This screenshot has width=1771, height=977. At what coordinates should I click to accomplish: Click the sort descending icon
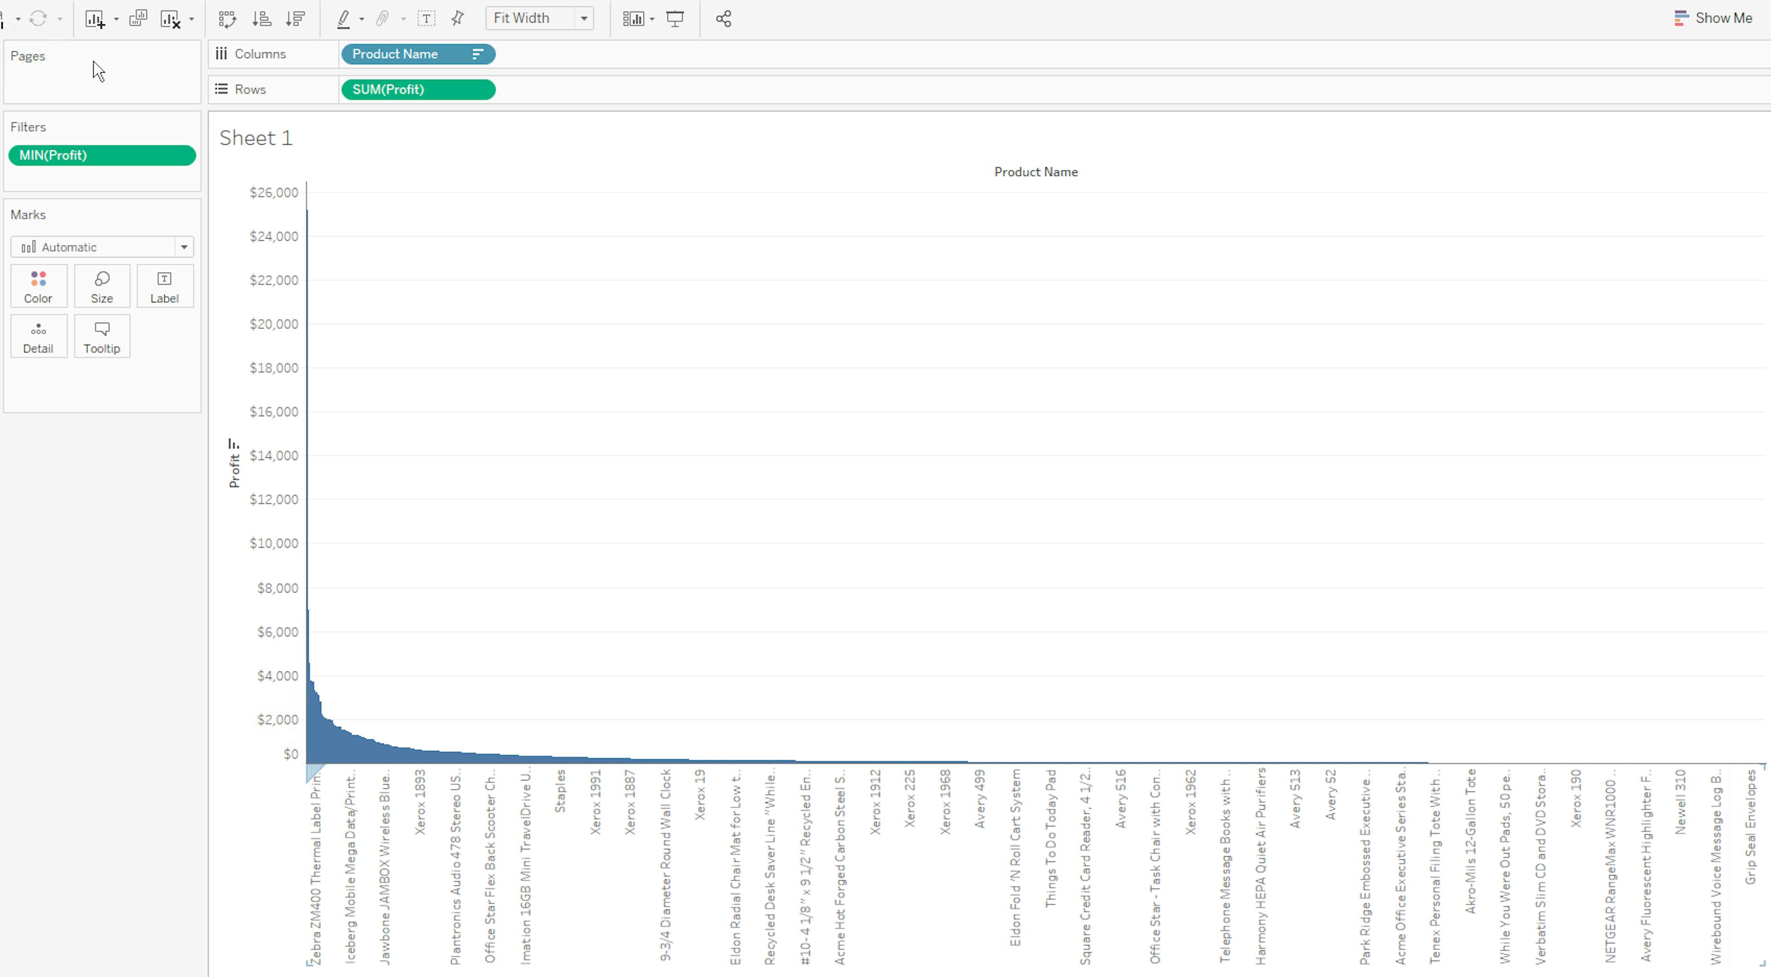pos(296,18)
